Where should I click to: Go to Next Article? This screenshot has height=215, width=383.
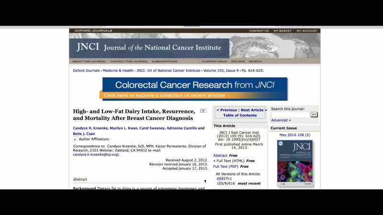point(254,110)
